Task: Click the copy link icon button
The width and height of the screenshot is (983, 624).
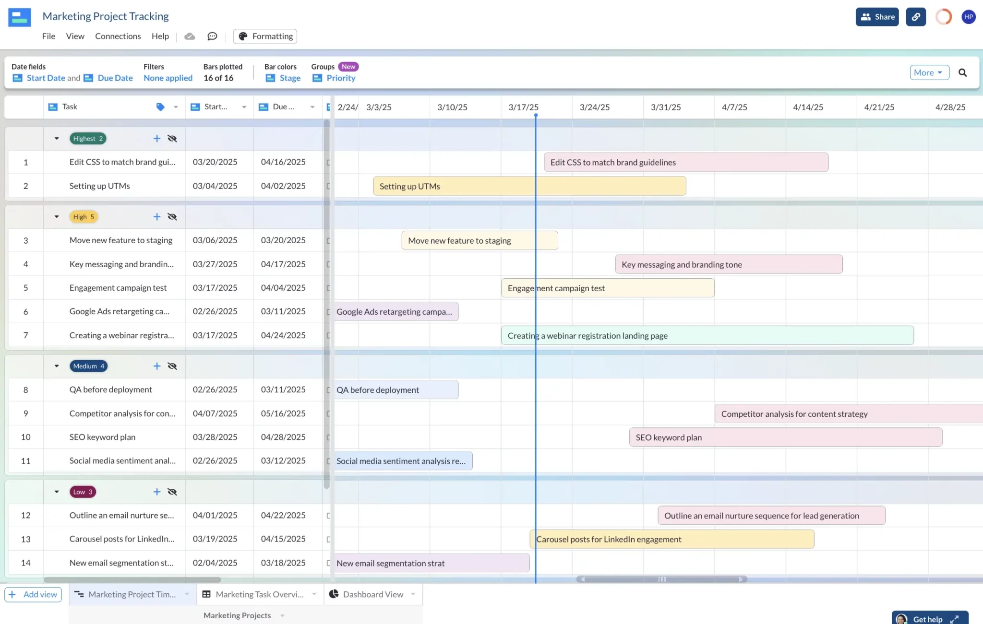Action: 915,17
